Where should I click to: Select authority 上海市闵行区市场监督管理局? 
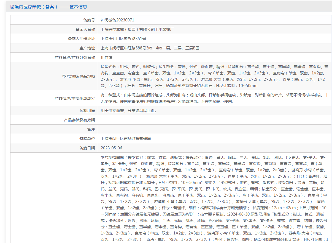pos(126,139)
